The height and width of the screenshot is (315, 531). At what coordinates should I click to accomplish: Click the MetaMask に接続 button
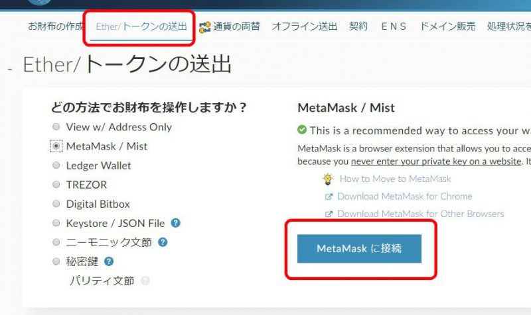coord(359,248)
